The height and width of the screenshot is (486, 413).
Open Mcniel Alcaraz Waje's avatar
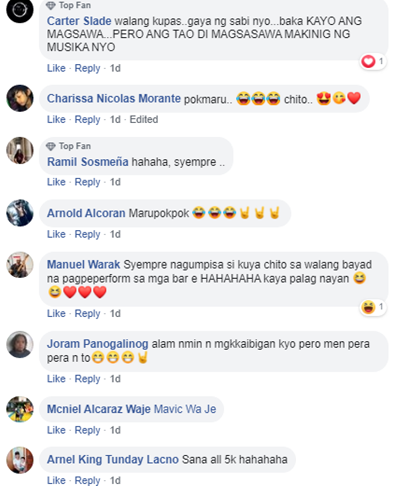tap(20, 409)
